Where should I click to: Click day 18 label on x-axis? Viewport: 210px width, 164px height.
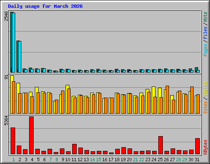click(117, 159)
